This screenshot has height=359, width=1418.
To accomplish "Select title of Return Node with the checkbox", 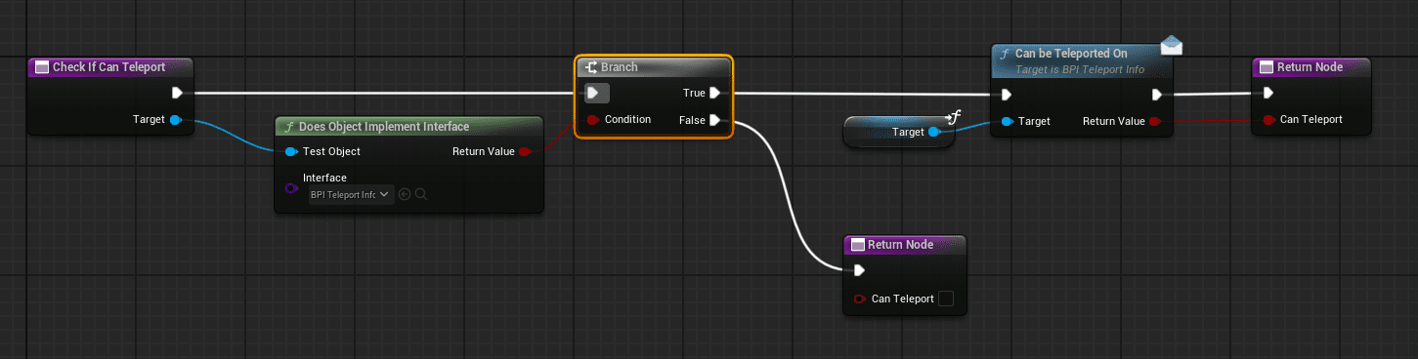I will coord(905,245).
